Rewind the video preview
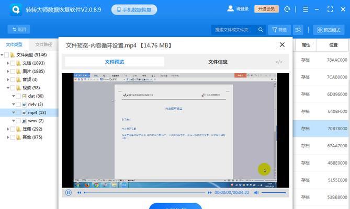Viewport: 350px width, 209px height. click(x=79, y=192)
